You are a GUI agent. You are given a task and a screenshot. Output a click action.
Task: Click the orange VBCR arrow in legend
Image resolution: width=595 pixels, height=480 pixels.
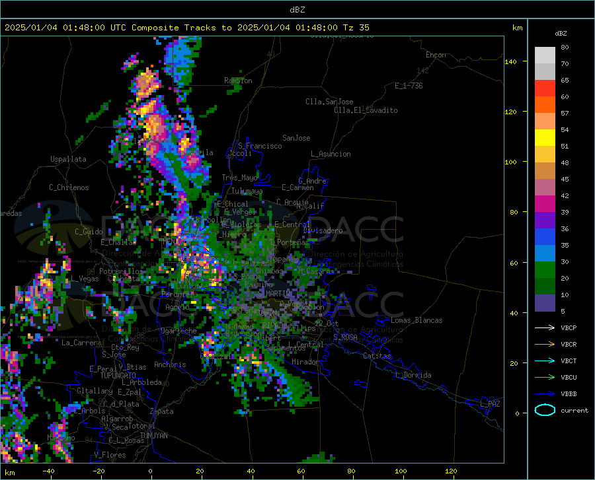point(545,345)
